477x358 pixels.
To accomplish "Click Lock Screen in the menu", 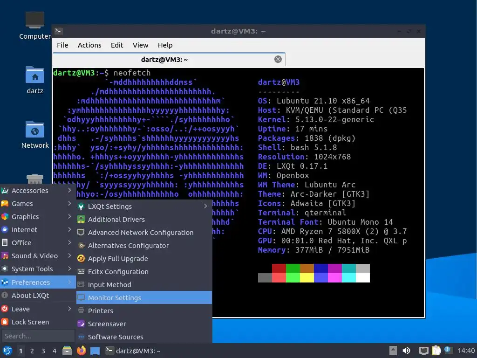I will pos(38,322).
